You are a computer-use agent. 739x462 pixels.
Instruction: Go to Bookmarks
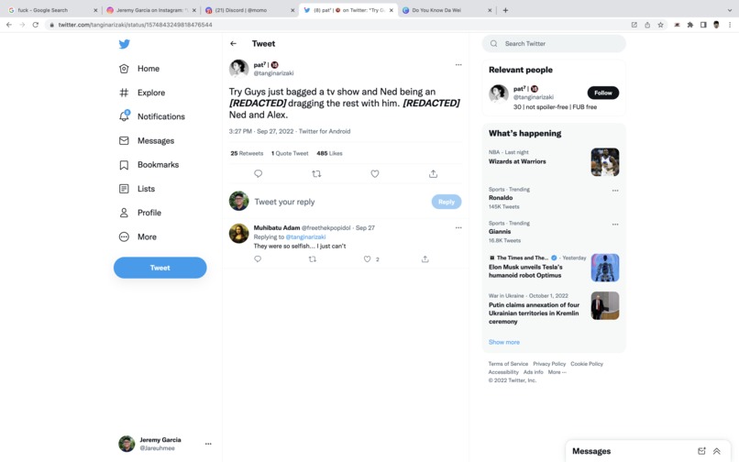point(149,164)
